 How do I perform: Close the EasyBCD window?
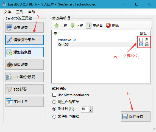[149, 4]
